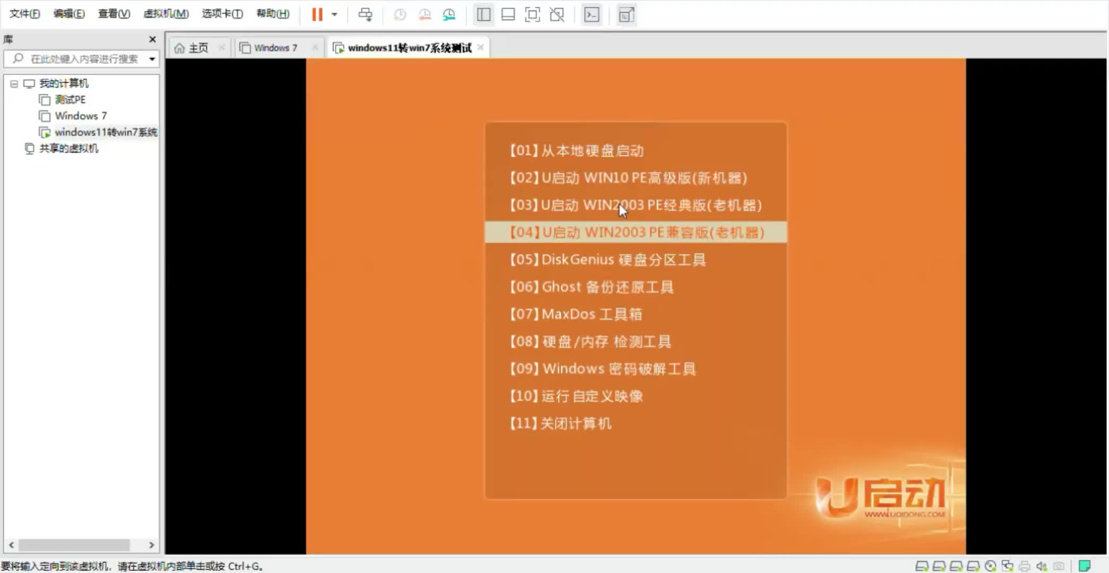Screen dimensions: 1109x573
Task: Click the search magnifier in library
Action: click(x=18, y=58)
